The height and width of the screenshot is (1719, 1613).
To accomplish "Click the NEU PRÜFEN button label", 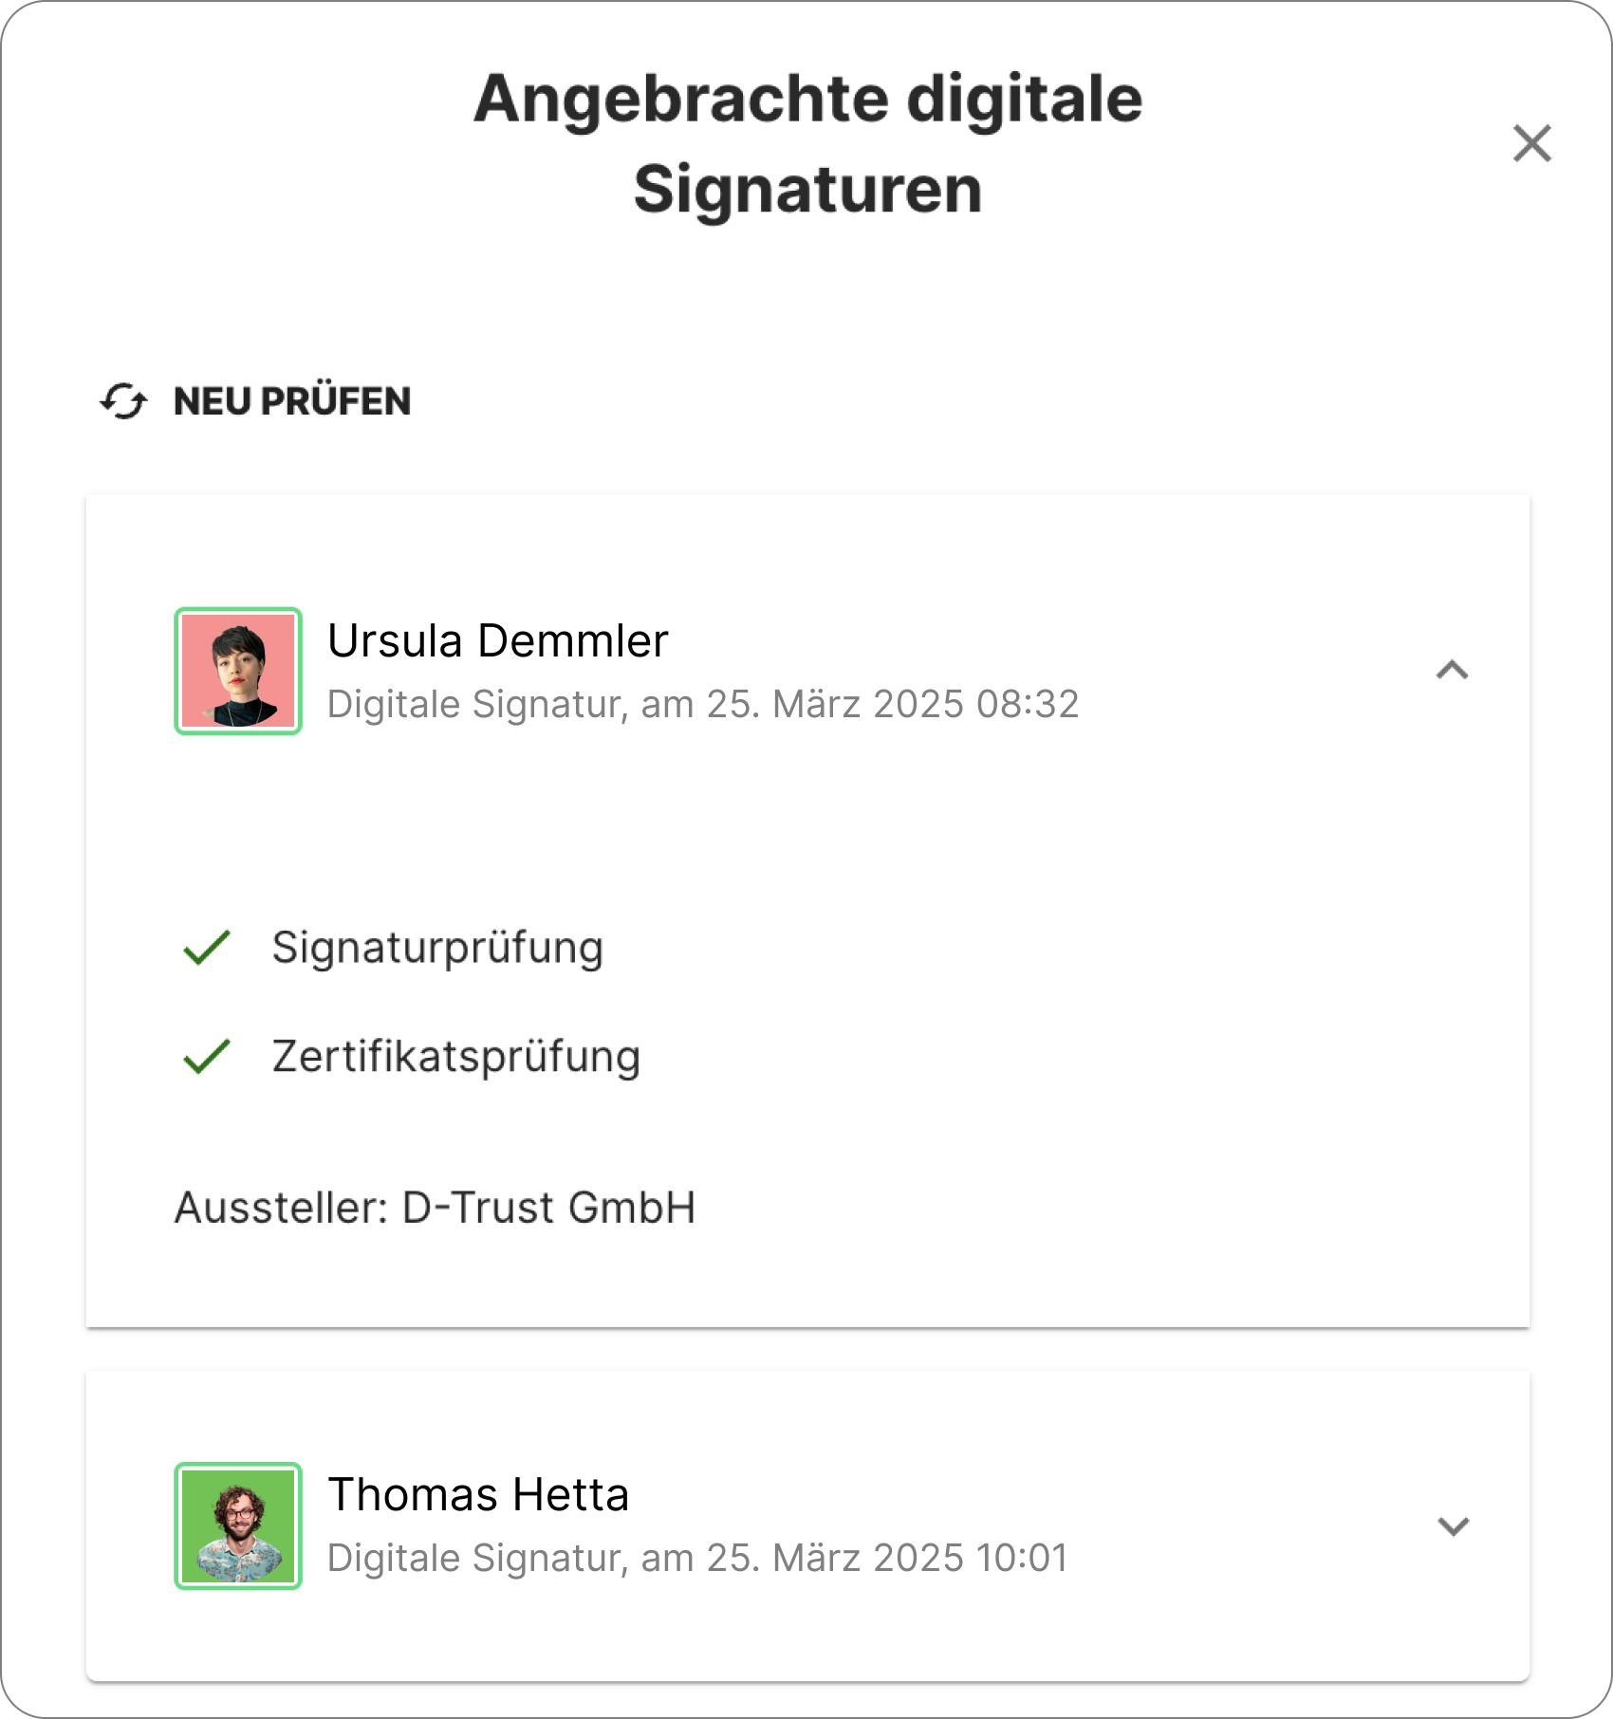I will click(292, 401).
